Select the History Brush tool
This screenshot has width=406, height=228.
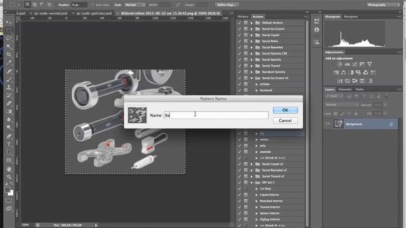click(x=9, y=95)
